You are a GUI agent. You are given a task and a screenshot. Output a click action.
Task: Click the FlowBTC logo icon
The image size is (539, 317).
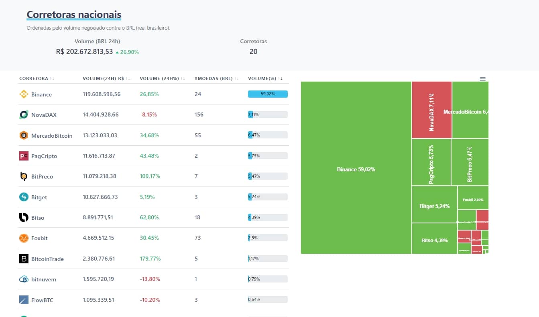(x=24, y=300)
